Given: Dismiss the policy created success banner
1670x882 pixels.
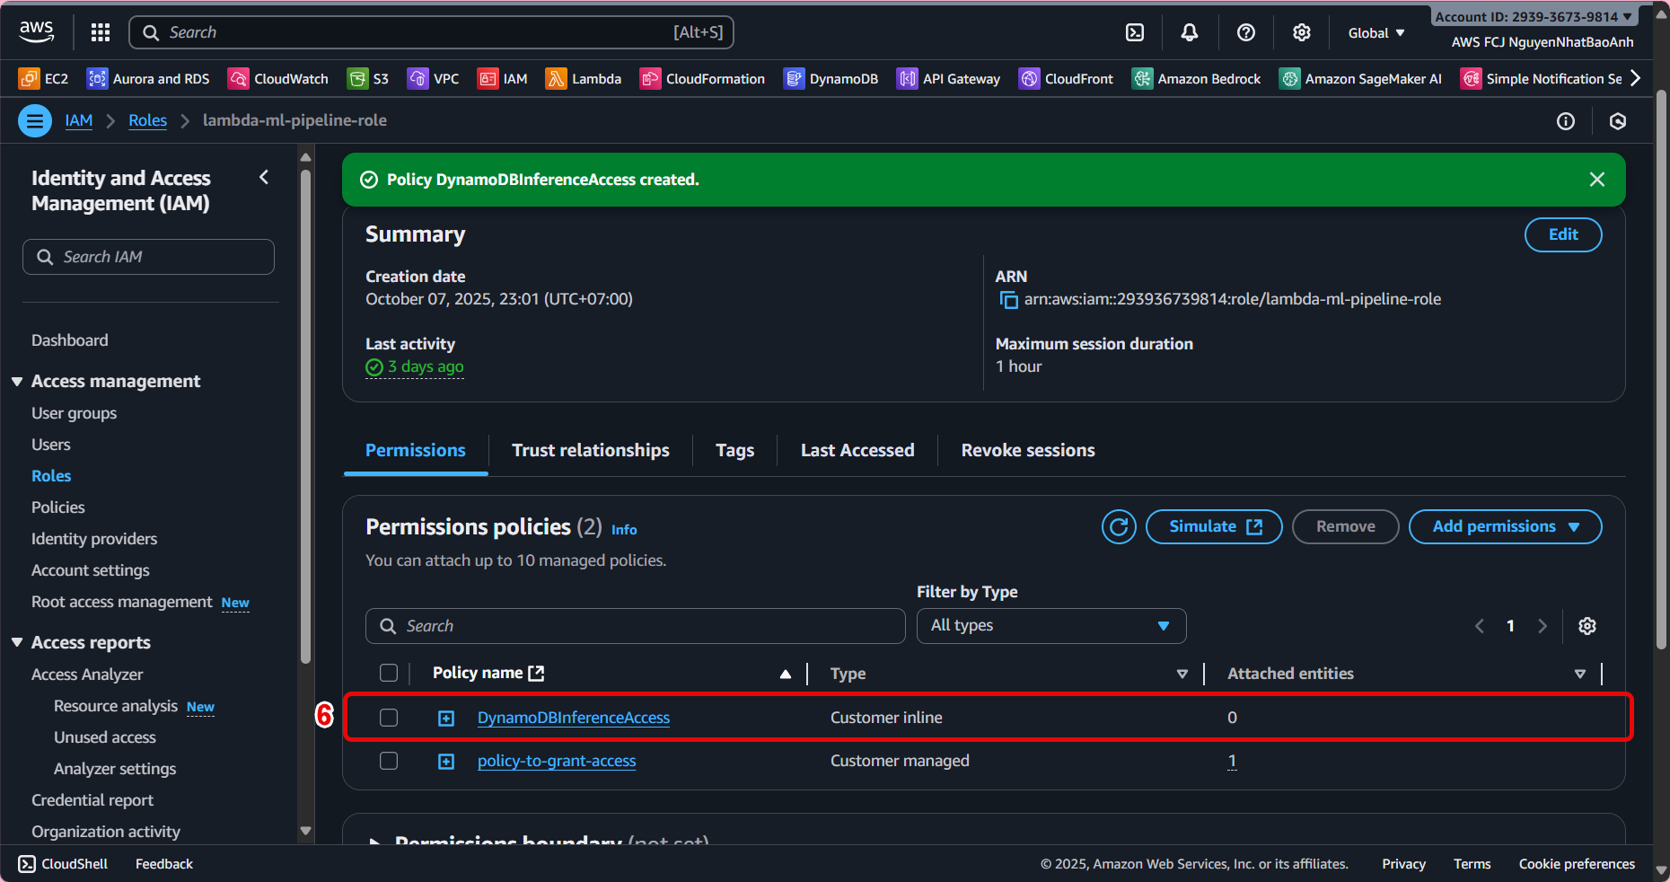Looking at the screenshot, I should click(x=1597, y=180).
